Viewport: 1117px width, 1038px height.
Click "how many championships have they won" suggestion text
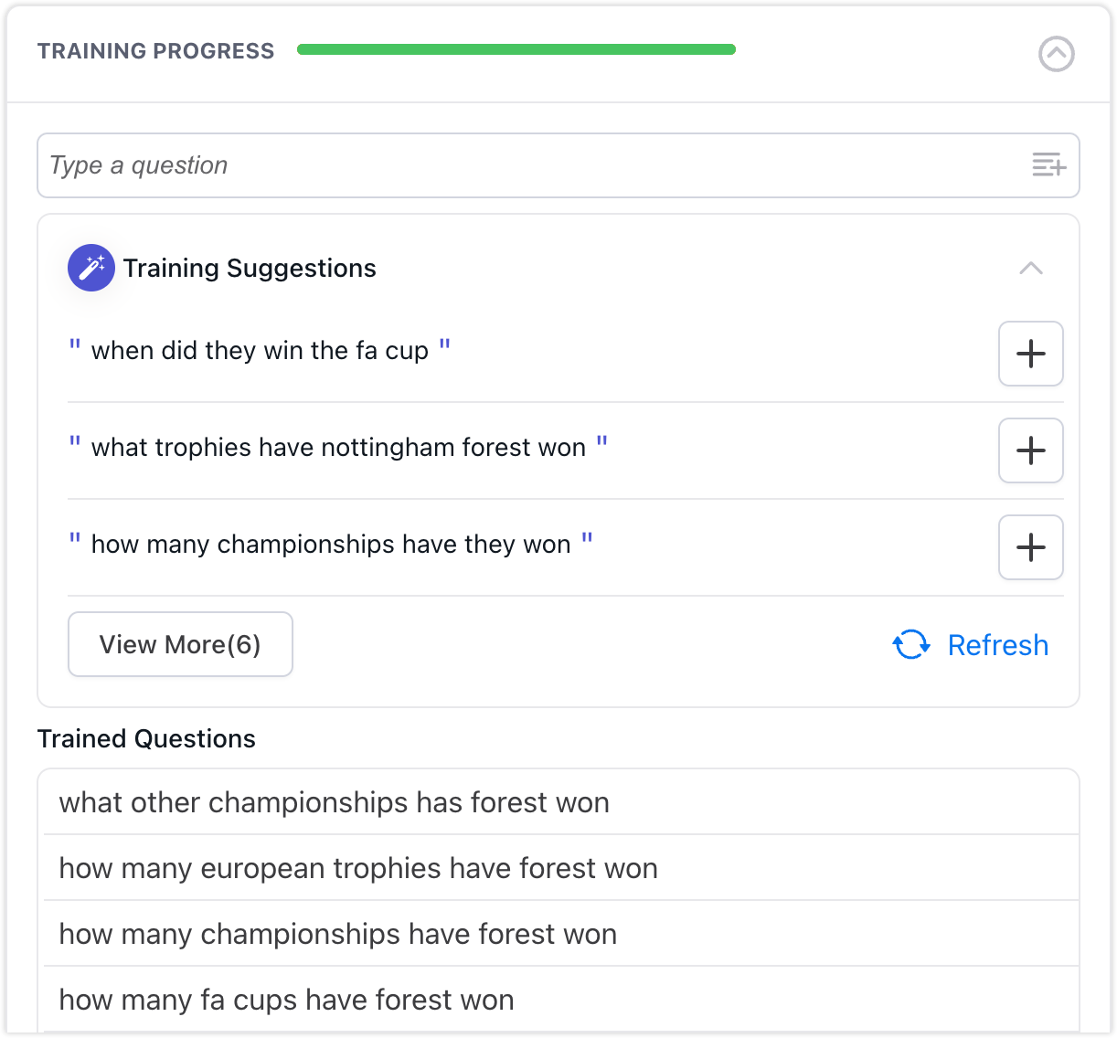331,545
